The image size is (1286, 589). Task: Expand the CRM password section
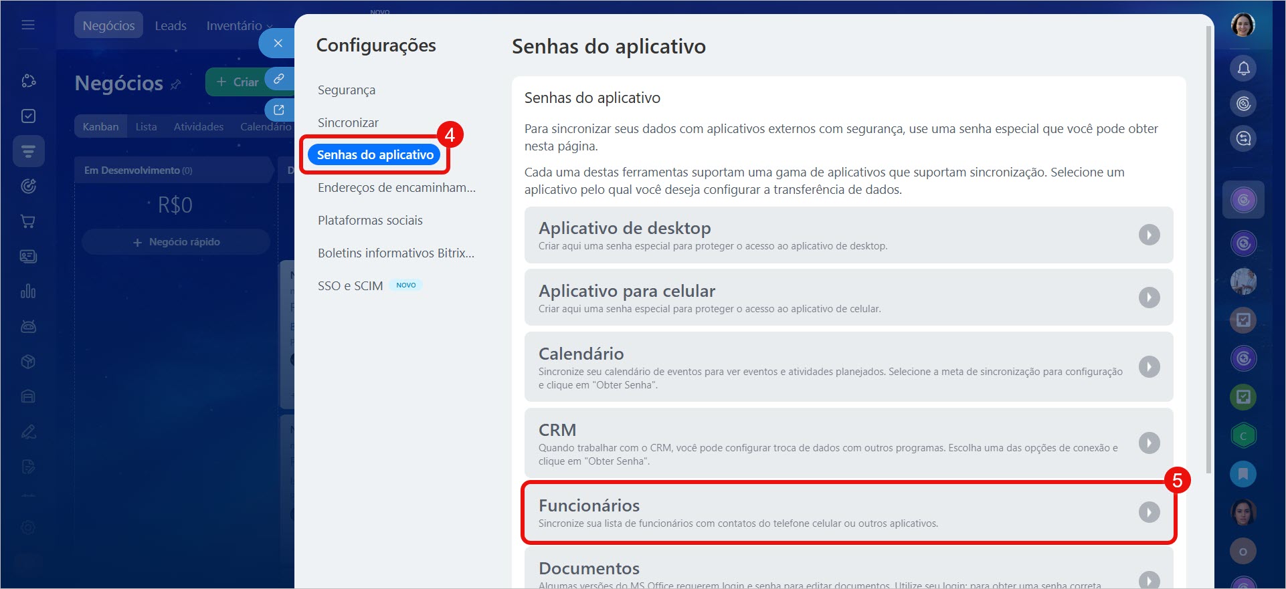point(1149,443)
